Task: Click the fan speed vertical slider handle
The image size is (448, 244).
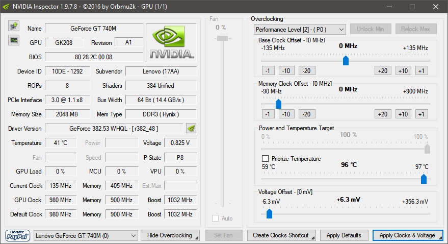Action: (222, 38)
